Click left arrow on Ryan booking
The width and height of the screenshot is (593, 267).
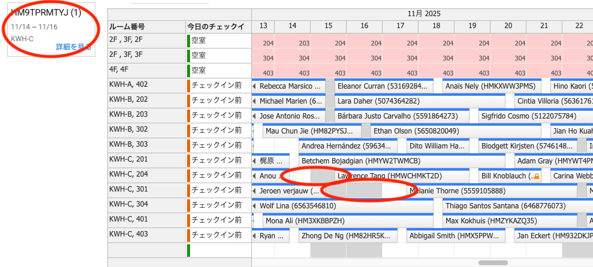254,236
